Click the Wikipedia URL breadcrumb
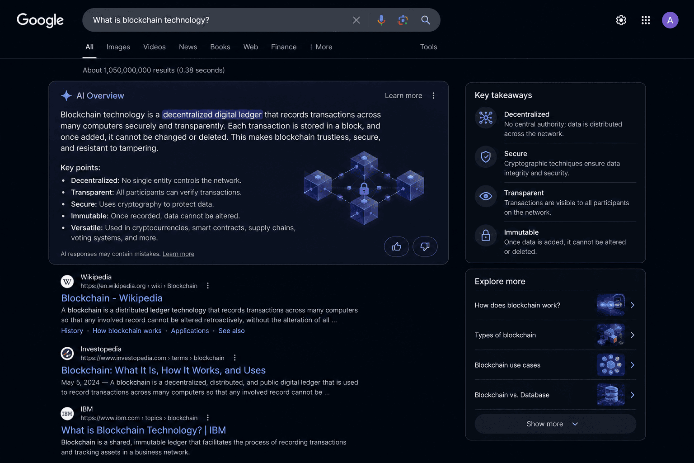The image size is (694, 463). (x=139, y=286)
